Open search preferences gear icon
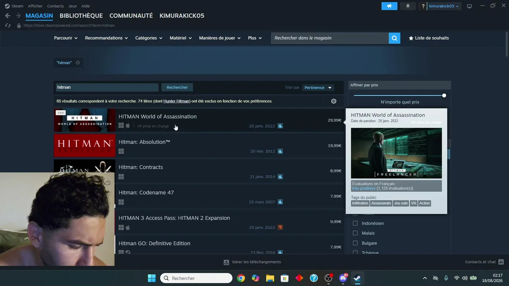The height and width of the screenshot is (286, 509). 334,101
